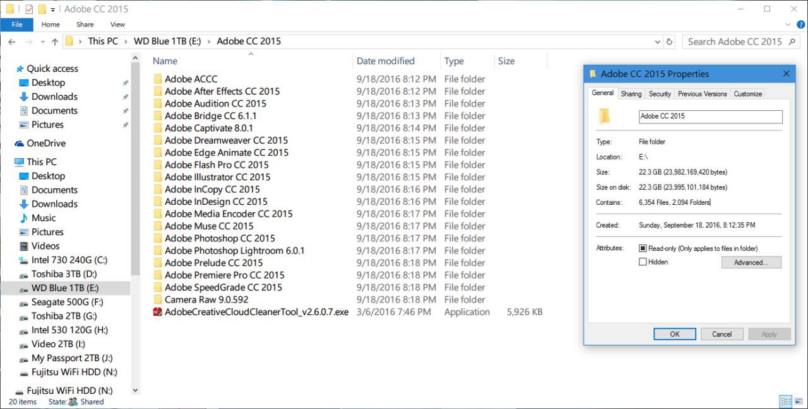
Task: Select the Adobe Bridge CC 6.1.1 folder icon
Action: [158, 116]
